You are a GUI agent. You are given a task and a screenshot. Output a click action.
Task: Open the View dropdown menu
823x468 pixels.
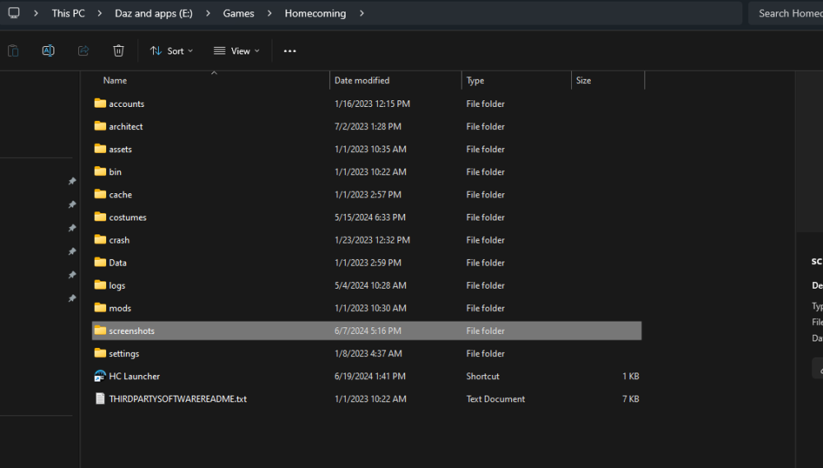click(x=236, y=51)
